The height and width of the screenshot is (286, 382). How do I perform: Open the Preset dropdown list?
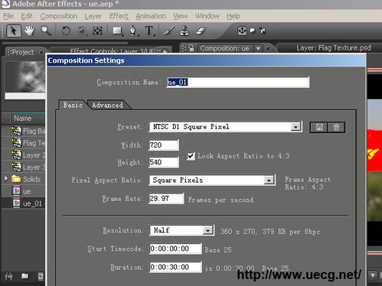[x=295, y=127]
